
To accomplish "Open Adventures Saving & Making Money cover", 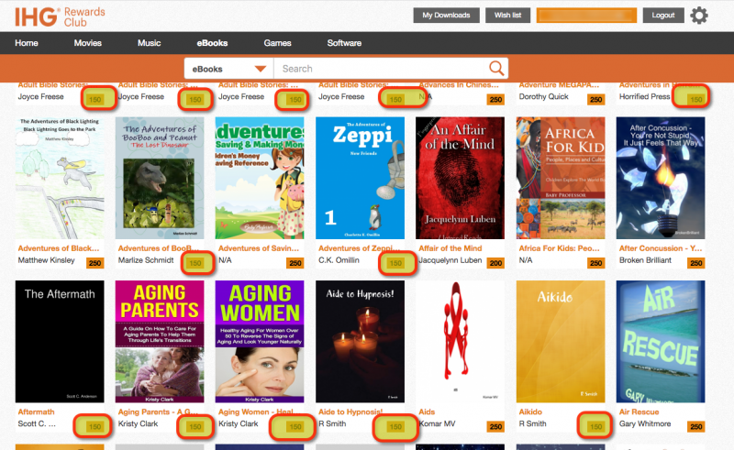I will point(260,178).
